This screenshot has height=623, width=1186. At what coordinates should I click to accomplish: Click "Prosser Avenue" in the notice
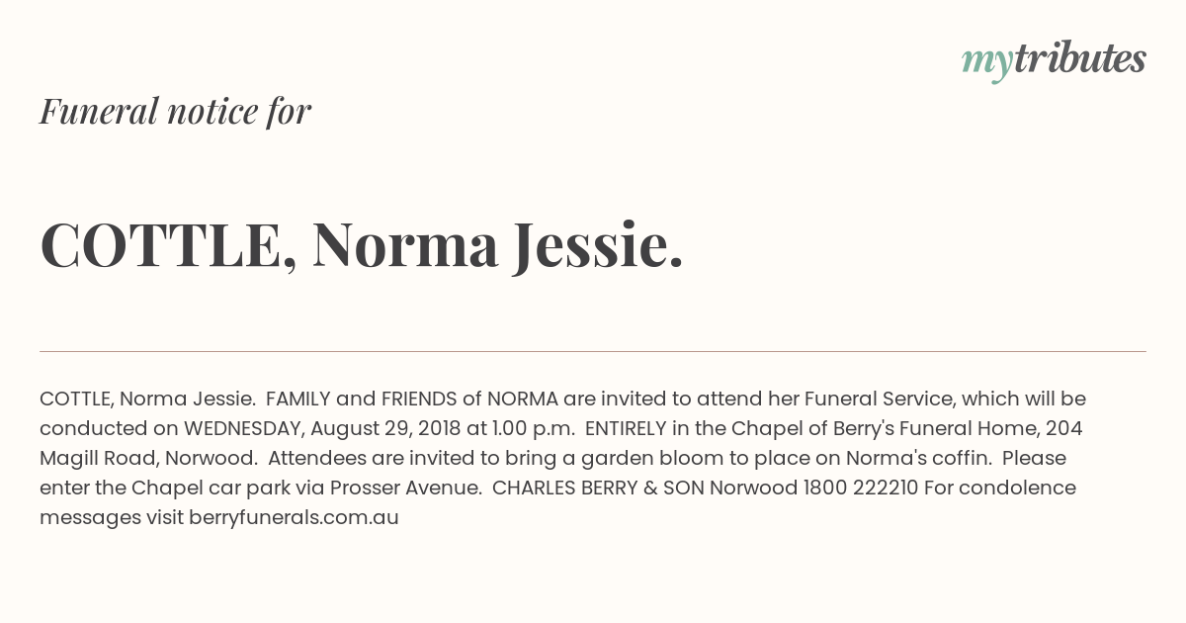(x=404, y=488)
